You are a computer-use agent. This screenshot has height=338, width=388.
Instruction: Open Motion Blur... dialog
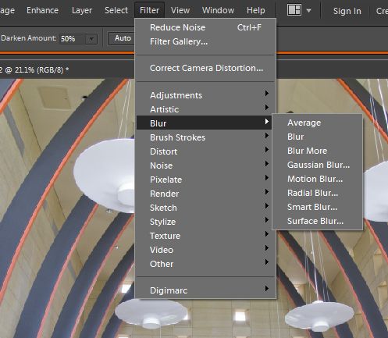[317, 179]
